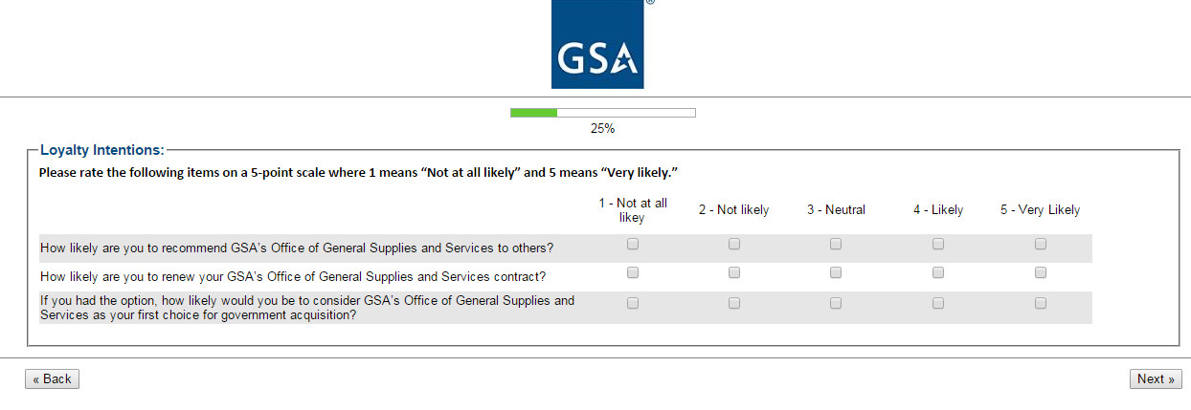The height and width of the screenshot is (410, 1191).
Task: Rate contract renewal as 1 - Not at all likely
Action: coord(633,272)
